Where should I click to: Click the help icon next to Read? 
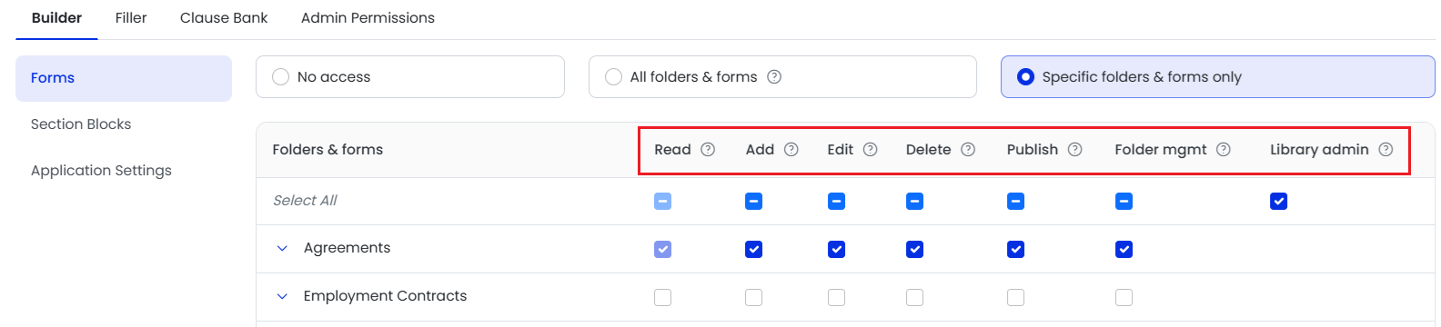click(708, 150)
